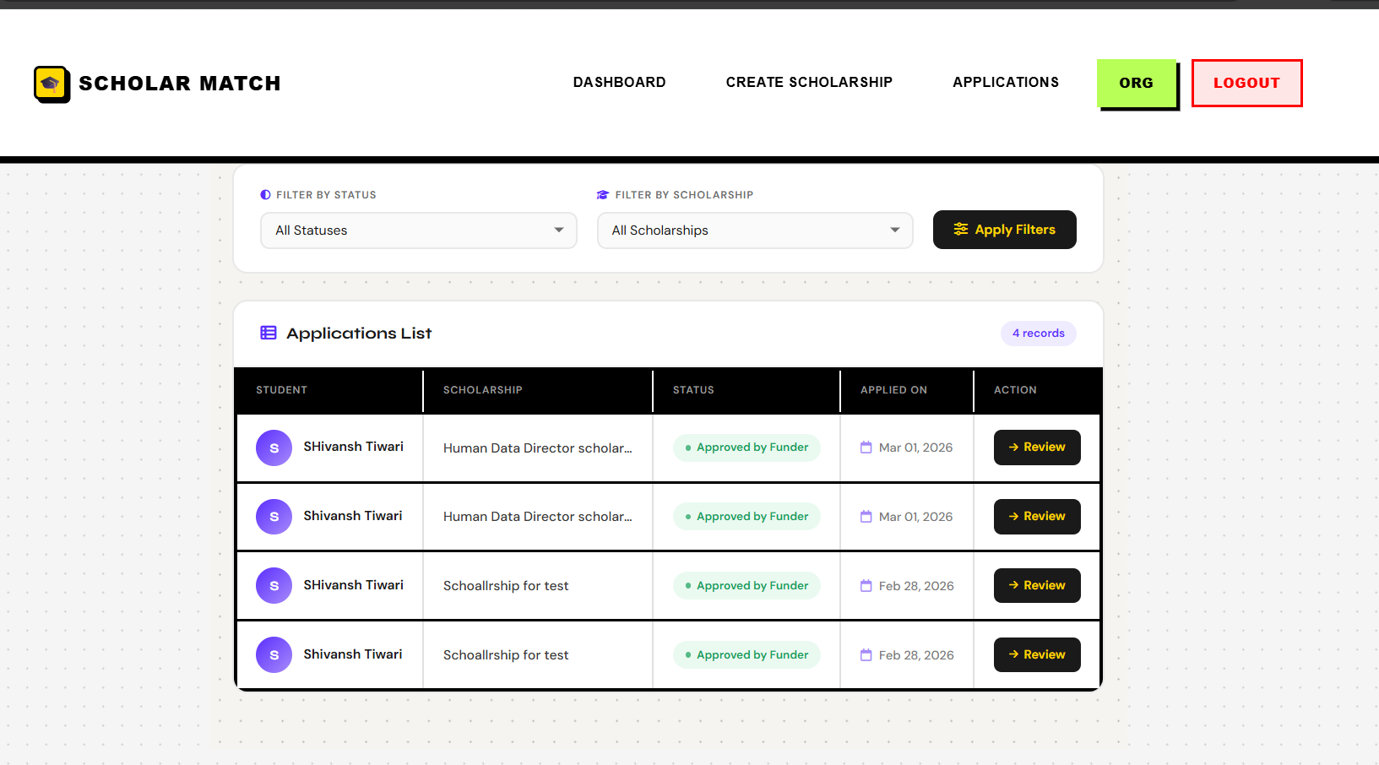Click the Filter by Status half-circle icon
Viewport: 1379px width, 765px height.
[x=265, y=195]
